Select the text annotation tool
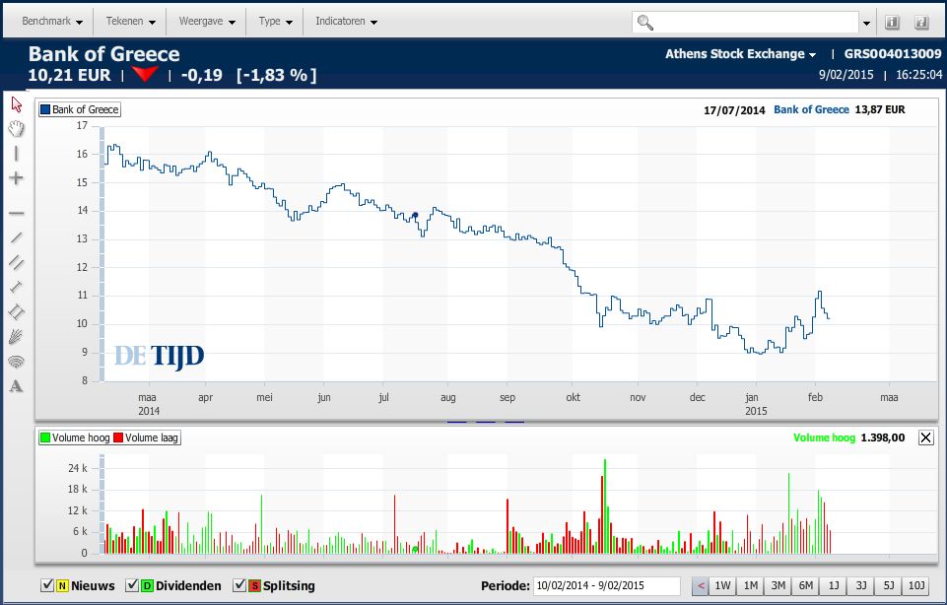The height and width of the screenshot is (605, 947). tap(16, 386)
